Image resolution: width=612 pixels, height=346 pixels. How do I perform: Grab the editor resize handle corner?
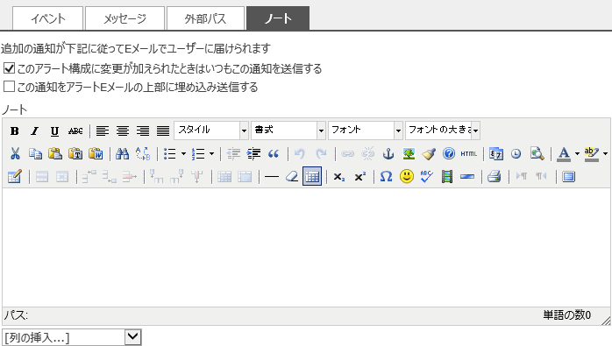click(606, 321)
